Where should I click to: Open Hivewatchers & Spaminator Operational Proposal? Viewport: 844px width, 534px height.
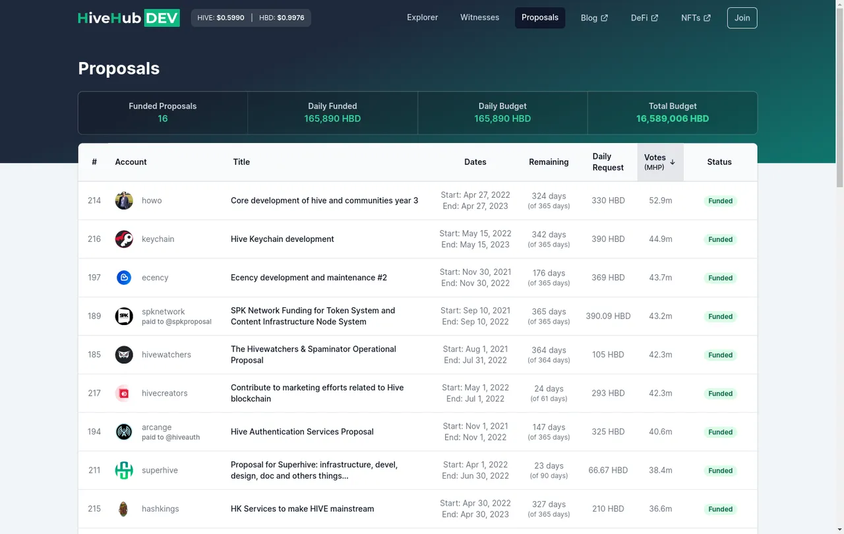pos(313,355)
